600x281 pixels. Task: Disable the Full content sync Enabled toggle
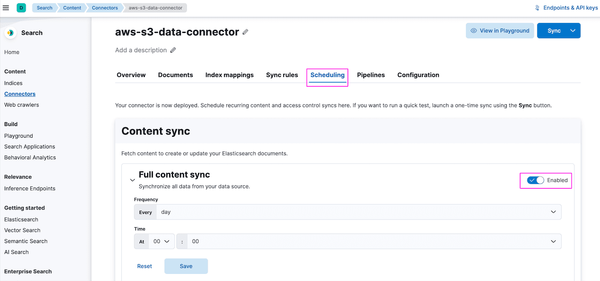click(x=534, y=180)
